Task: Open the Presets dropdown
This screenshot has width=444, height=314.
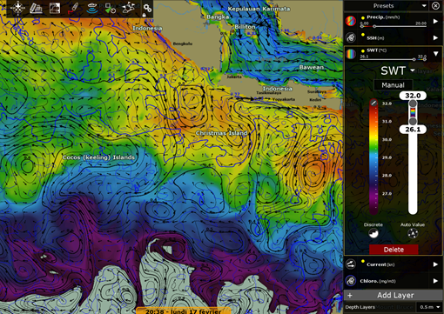Action: pos(424,6)
